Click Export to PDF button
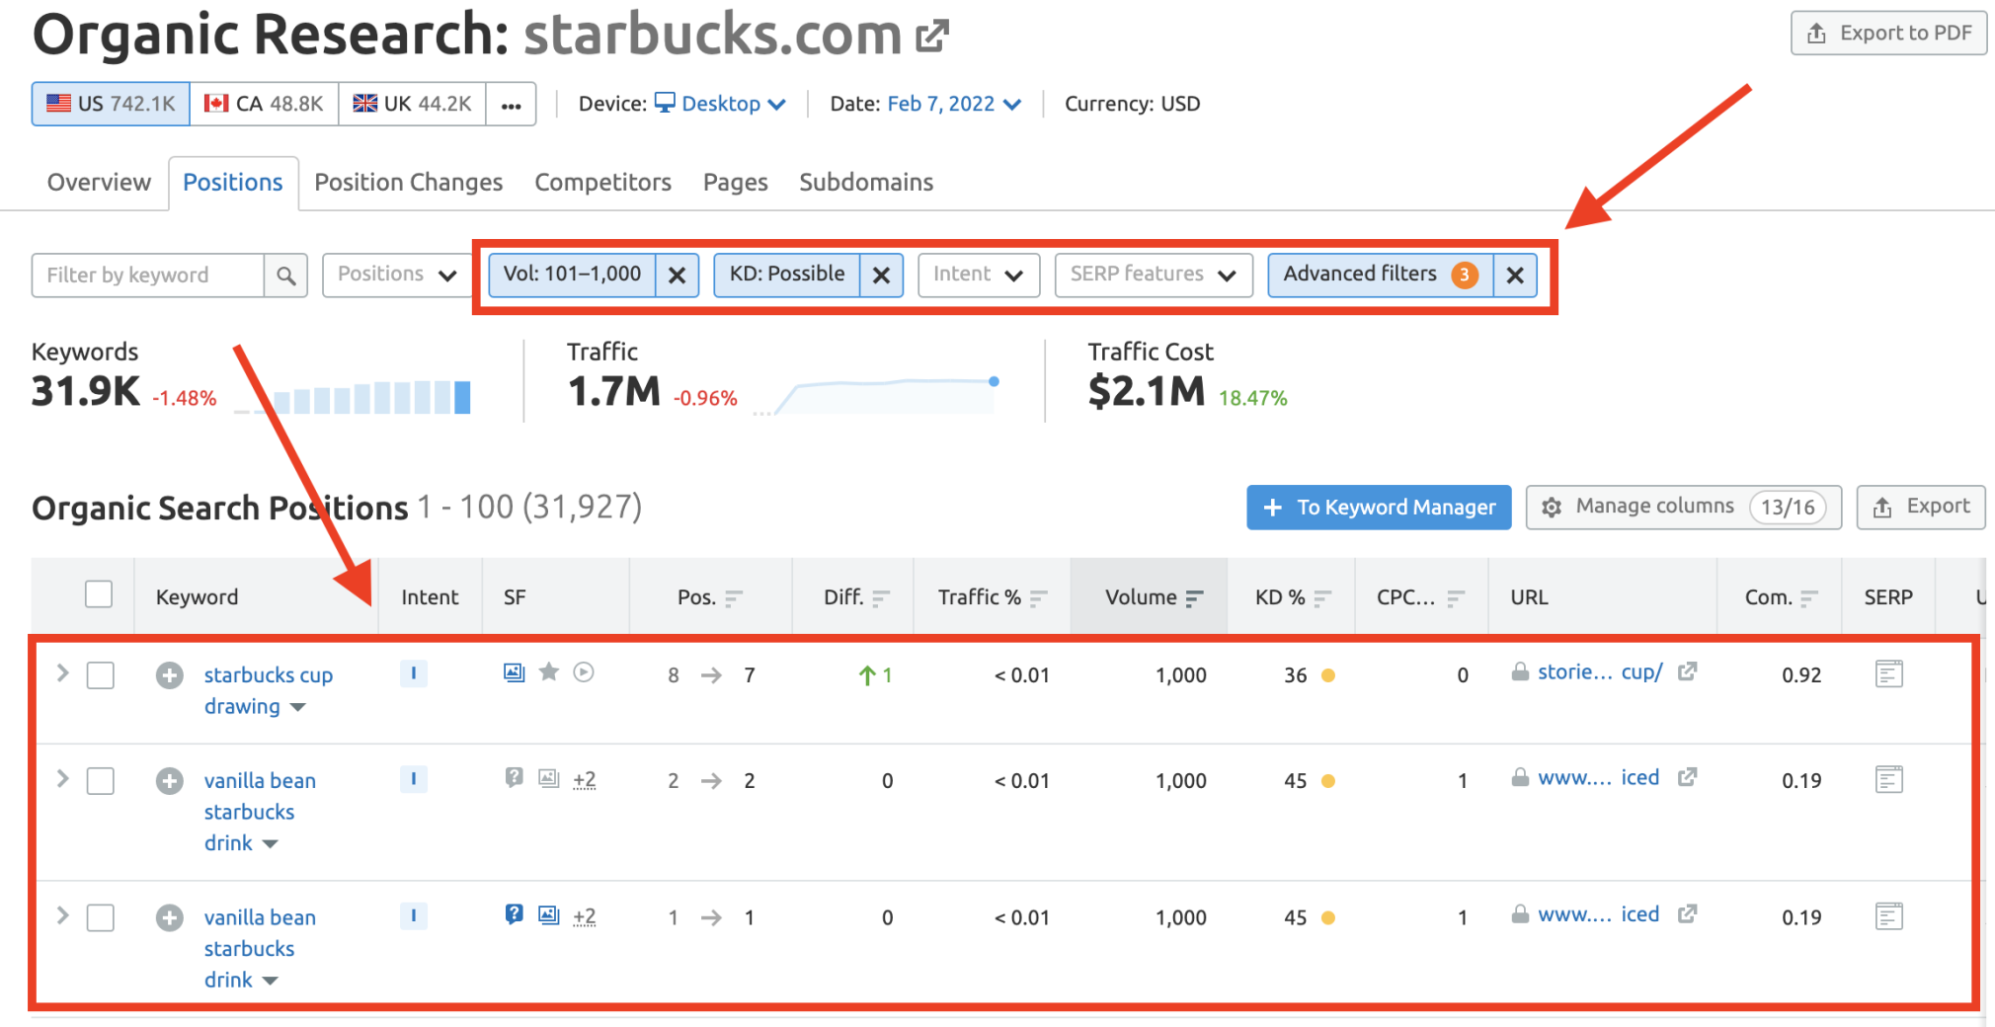 point(1888,34)
